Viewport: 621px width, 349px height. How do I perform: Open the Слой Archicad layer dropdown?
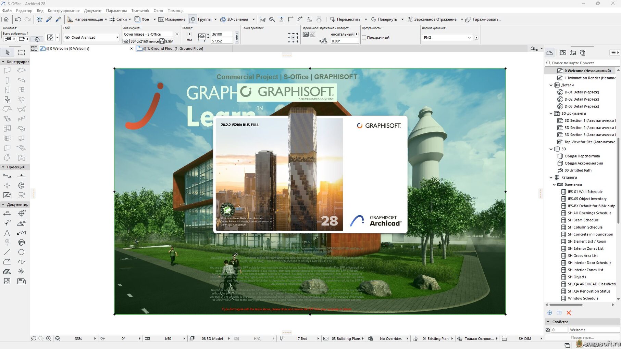pyautogui.click(x=91, y=38)
